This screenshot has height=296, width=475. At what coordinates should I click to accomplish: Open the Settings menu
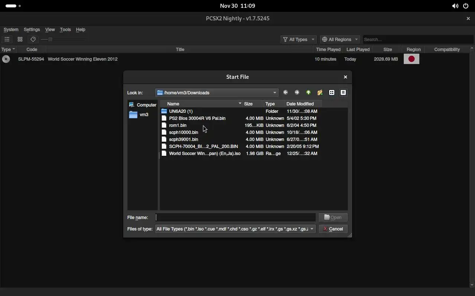point(32,30)
